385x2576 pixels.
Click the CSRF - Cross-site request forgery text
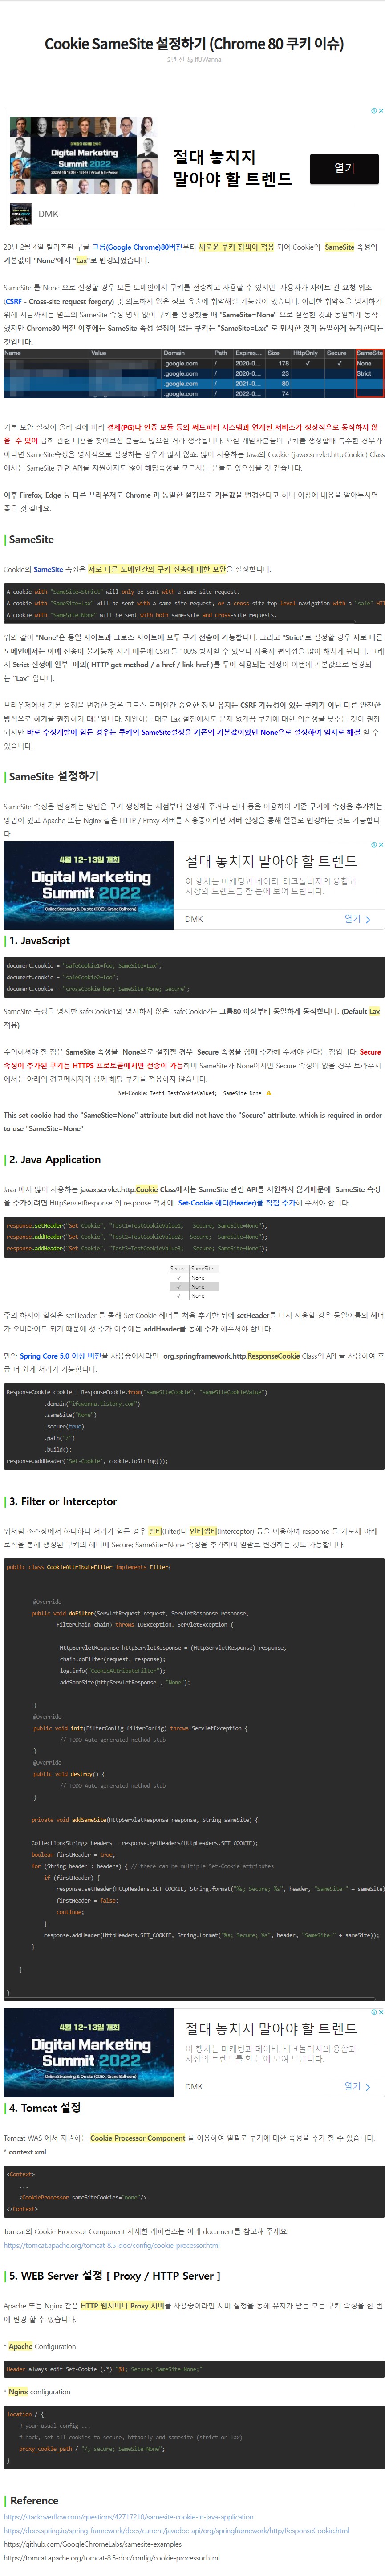[x=60, y=301]
